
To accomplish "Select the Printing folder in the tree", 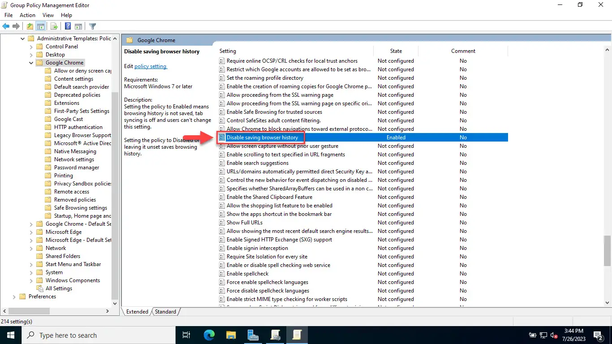I will click(x=63, y=176).
